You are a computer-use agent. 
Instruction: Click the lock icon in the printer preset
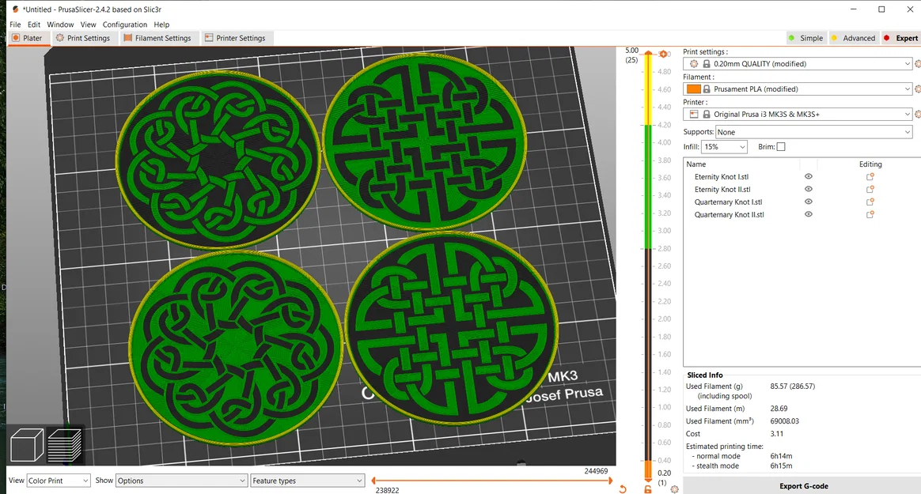(x=707, y=115)
